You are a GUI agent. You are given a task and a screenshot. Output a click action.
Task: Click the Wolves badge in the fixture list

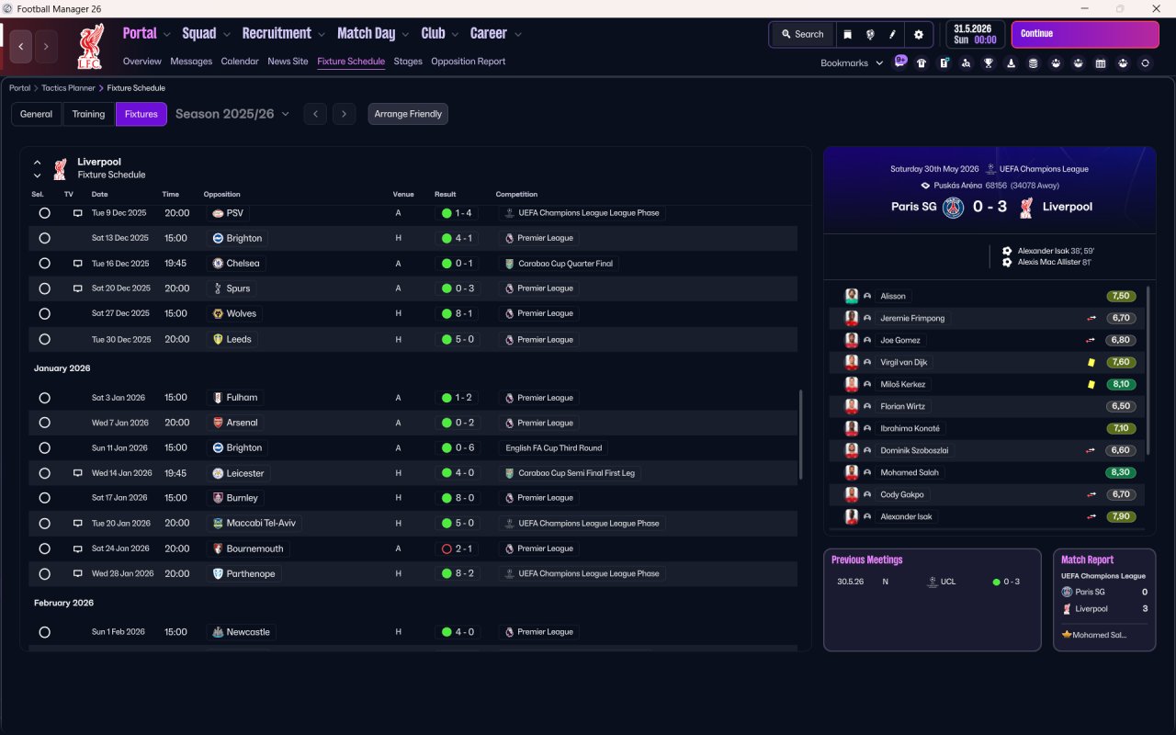click(218, 313)
